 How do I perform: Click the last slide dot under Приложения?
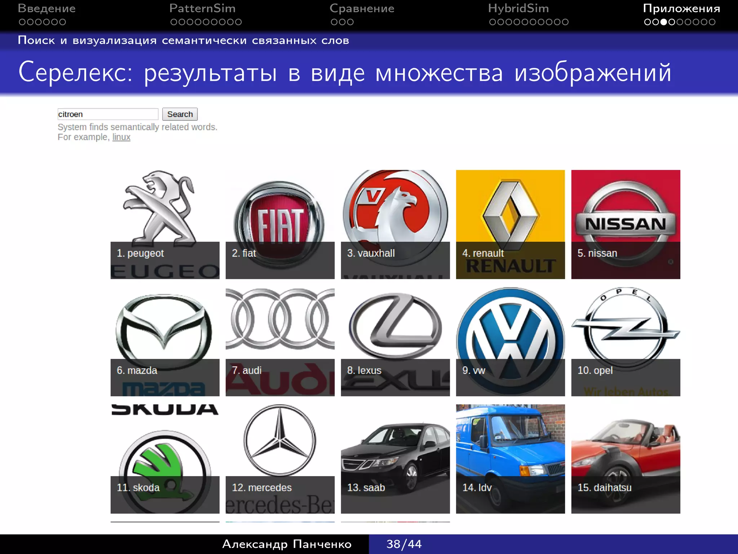click(x=712, y=22)
